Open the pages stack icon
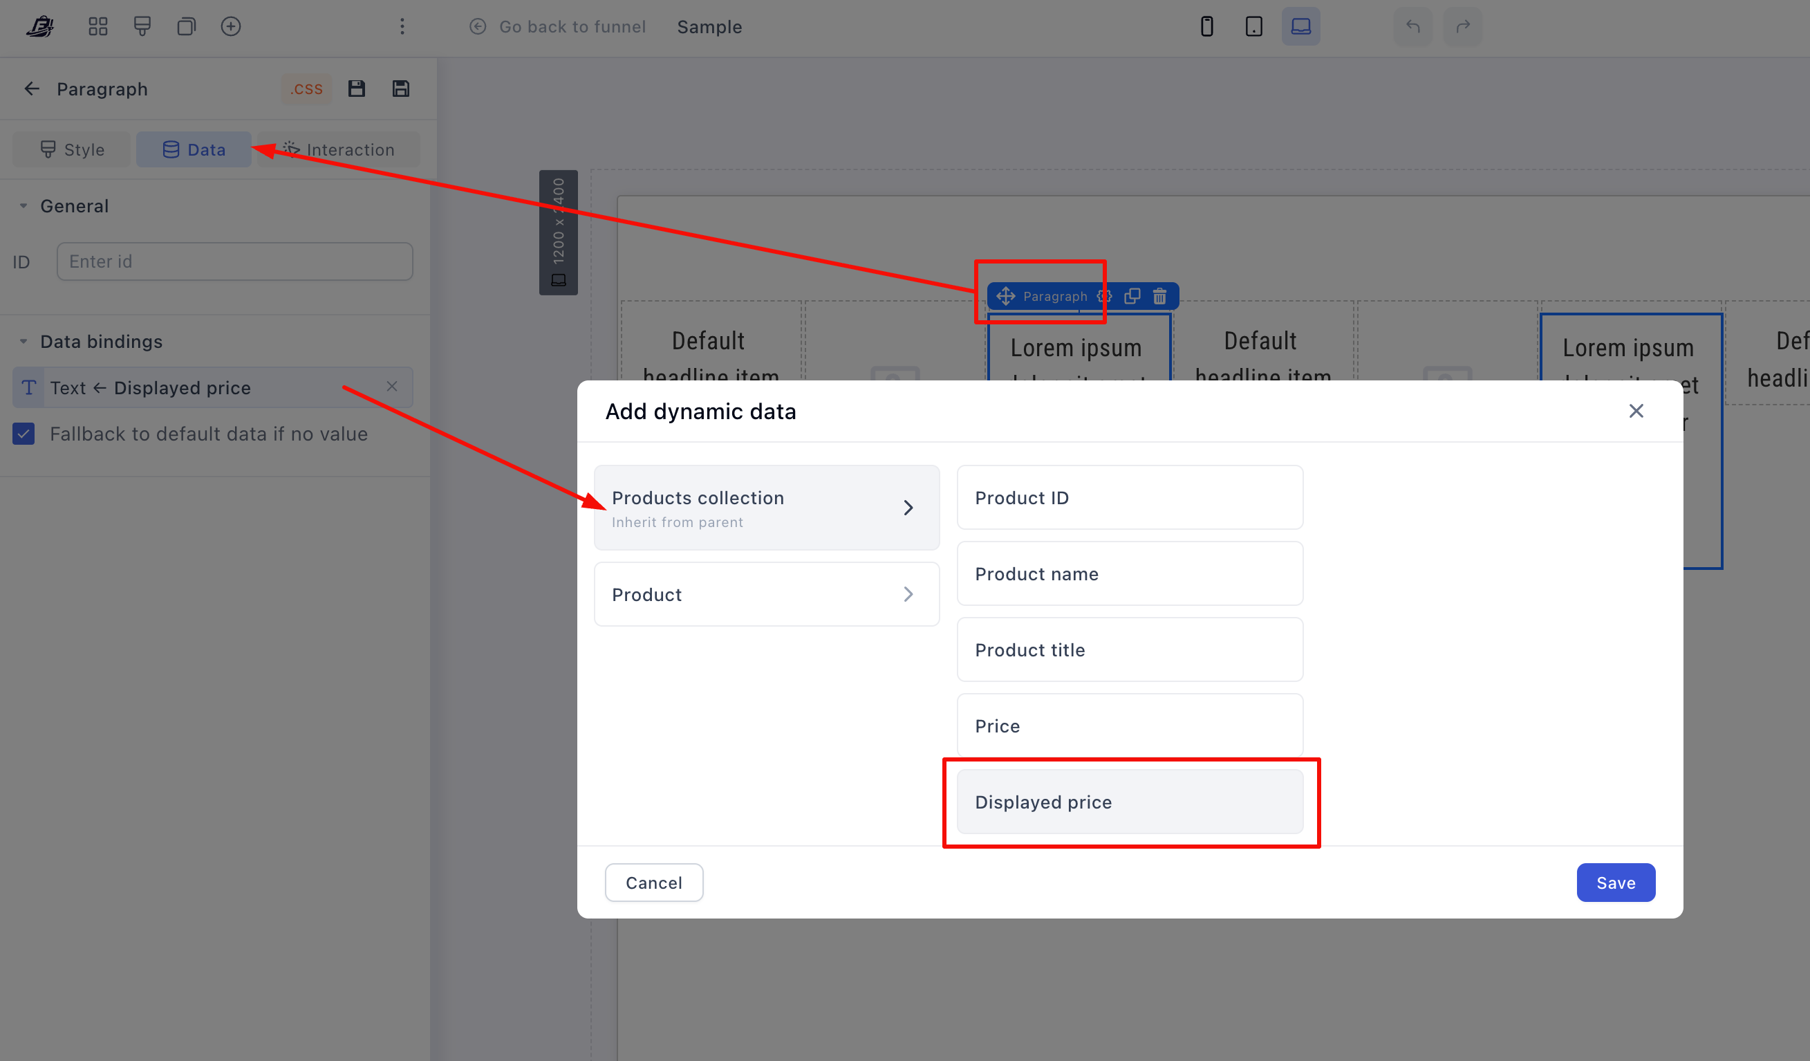 [x=187, y=26]
